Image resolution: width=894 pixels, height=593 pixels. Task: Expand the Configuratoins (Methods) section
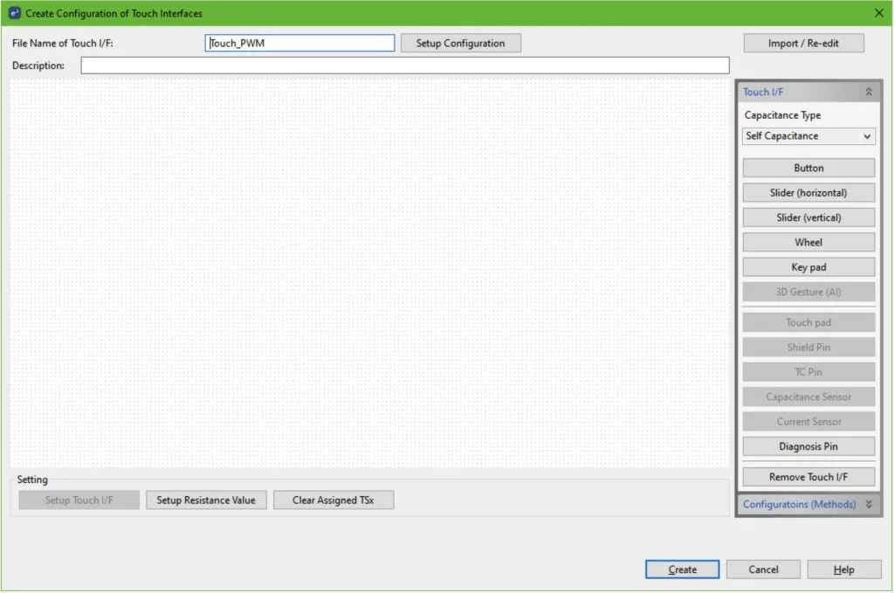(x=868, y=504)
